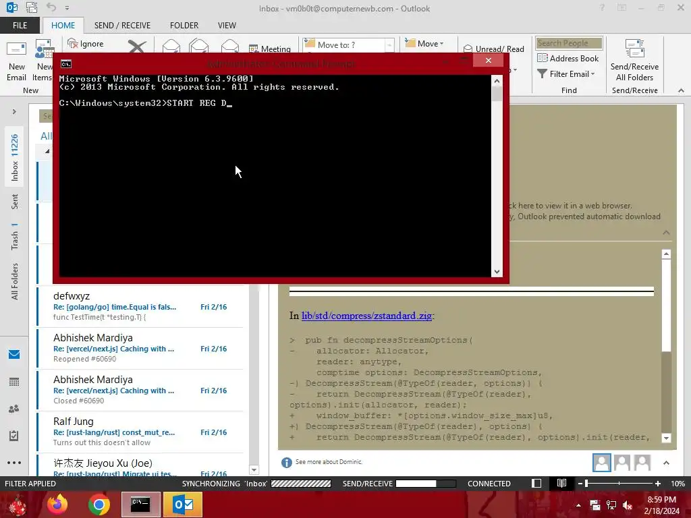
Task: Select the Trash folder
Action: click(14, 236)
